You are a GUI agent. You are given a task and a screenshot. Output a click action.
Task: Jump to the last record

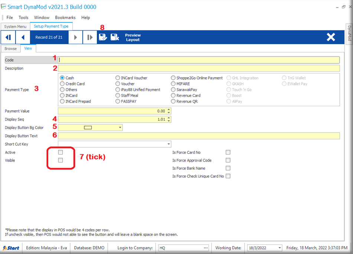tap(89, 37)
